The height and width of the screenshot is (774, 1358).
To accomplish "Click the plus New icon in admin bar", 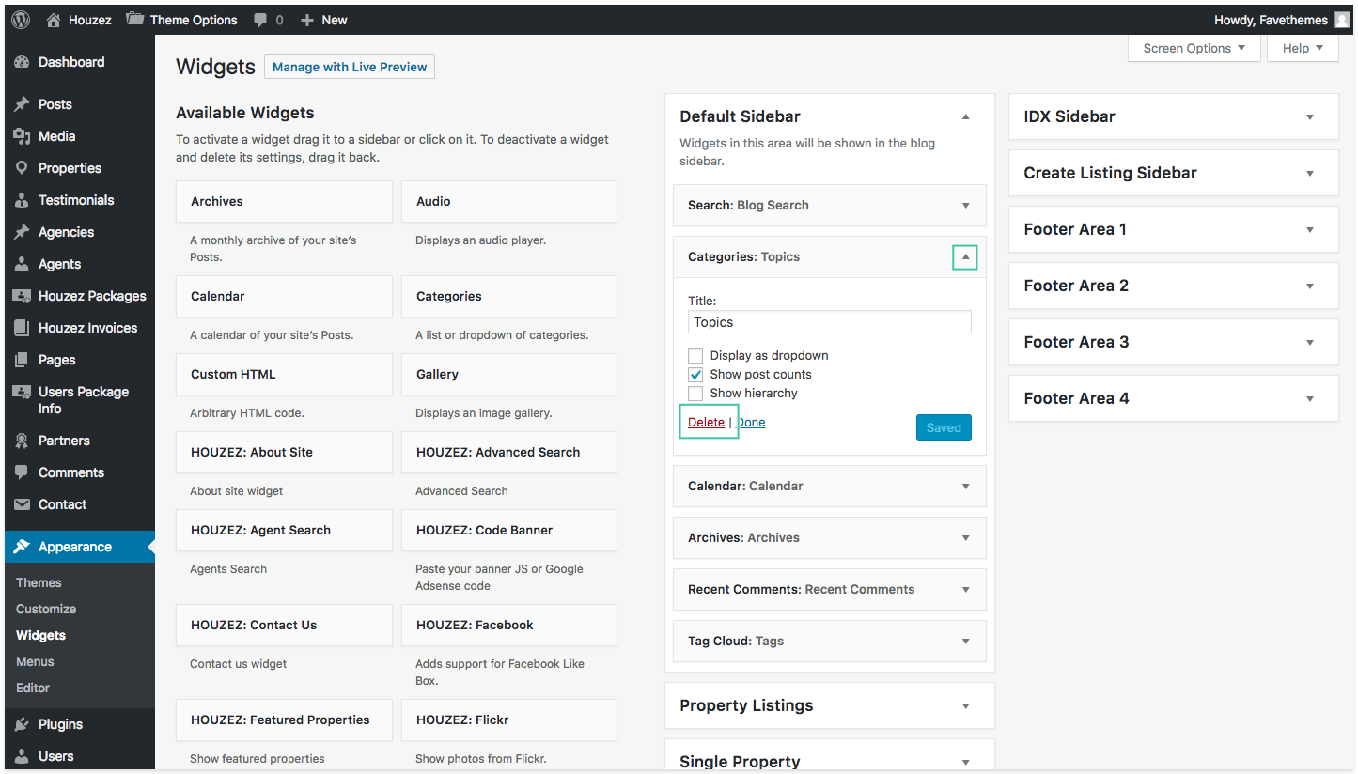I will pos(306,20).
